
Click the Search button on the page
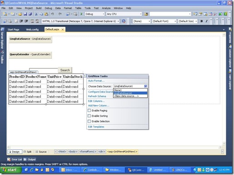click(x=65, y=70)
